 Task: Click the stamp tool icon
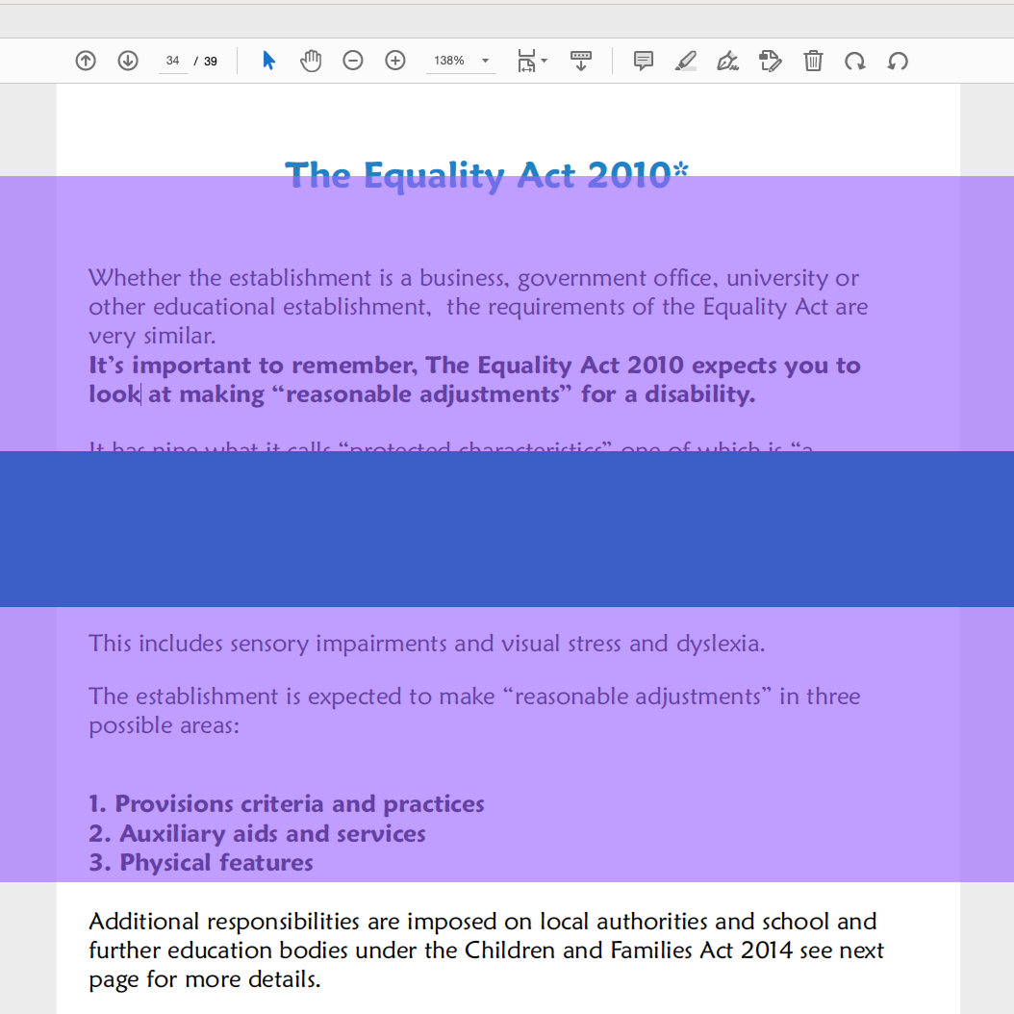click(x=770, y=61)
